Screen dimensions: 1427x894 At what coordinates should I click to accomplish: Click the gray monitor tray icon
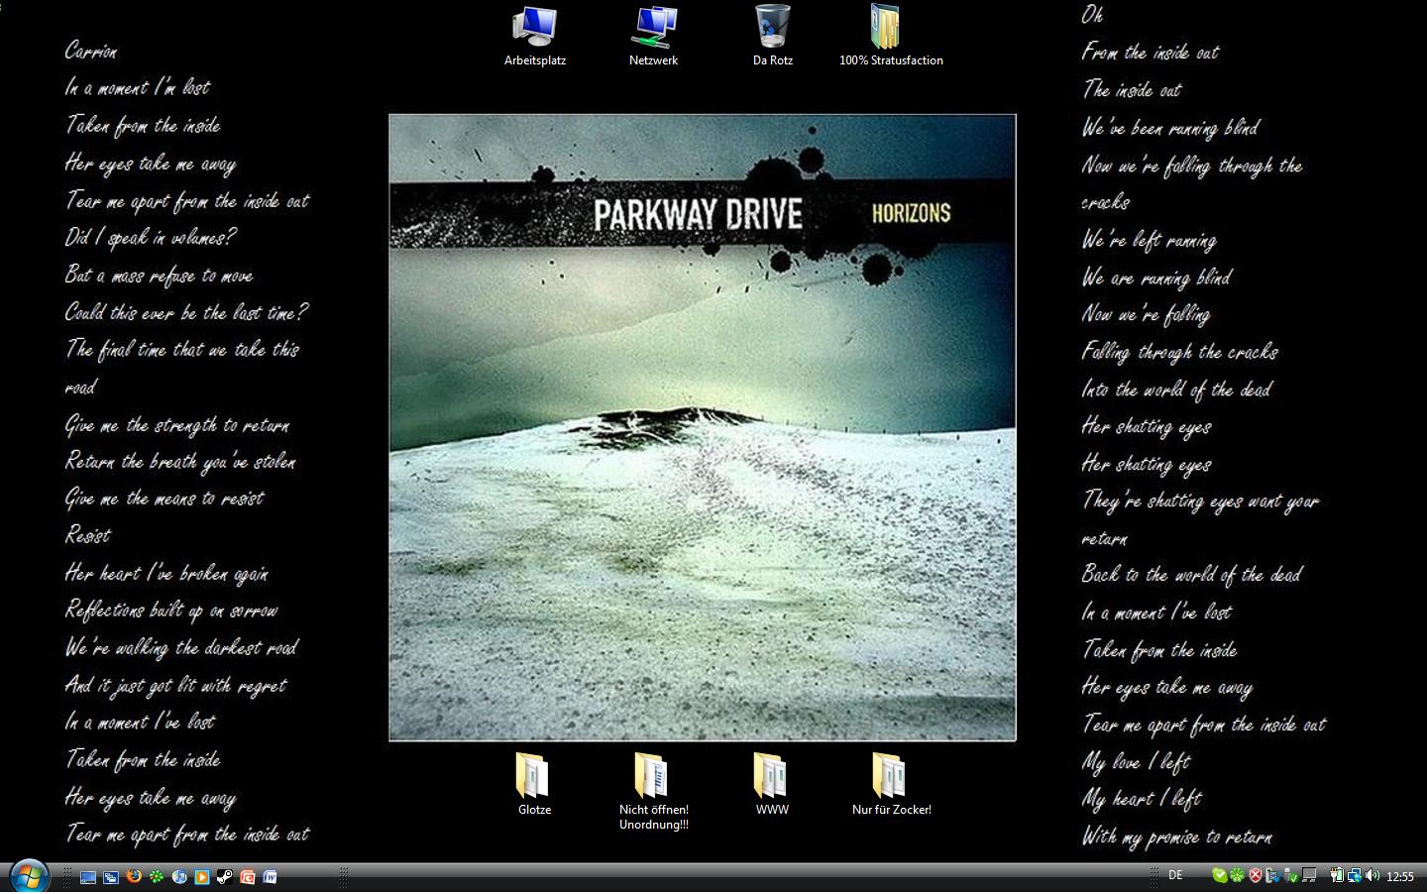(x=1309, y=875)
